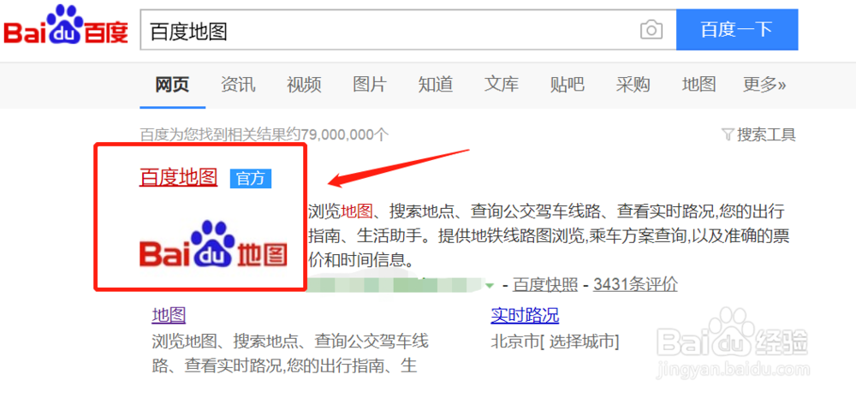Open camera image search icon
Viewport: 856px width, 398px height.
(651, 29)
